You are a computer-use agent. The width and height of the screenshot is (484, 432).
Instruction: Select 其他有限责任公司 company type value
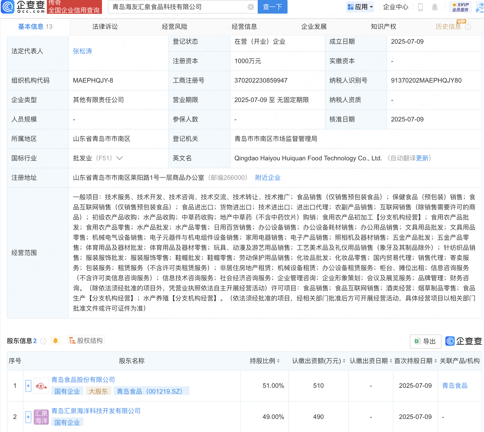(98, 100)
